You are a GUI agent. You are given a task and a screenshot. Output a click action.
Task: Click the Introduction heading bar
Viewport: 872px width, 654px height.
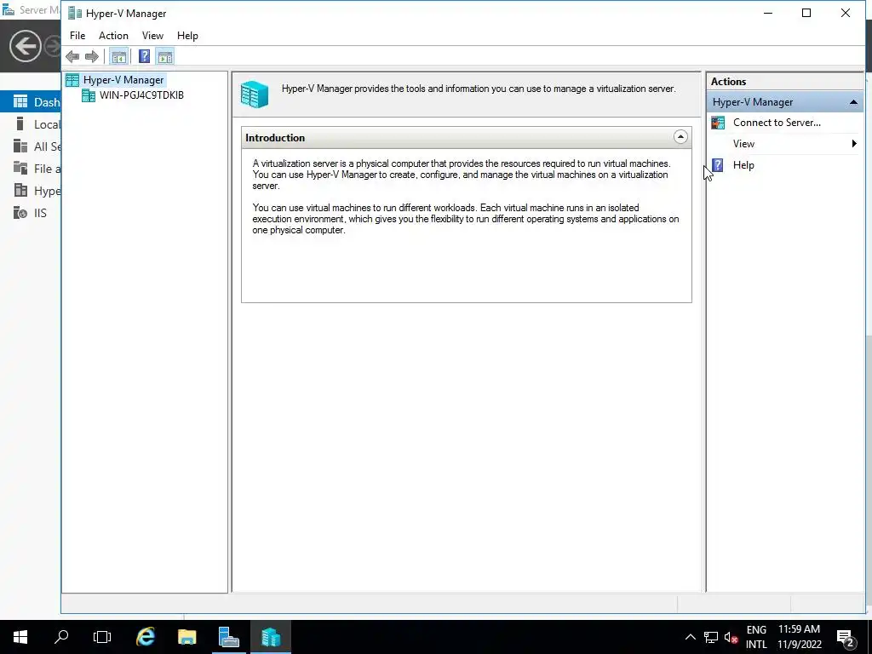[467, 138]
